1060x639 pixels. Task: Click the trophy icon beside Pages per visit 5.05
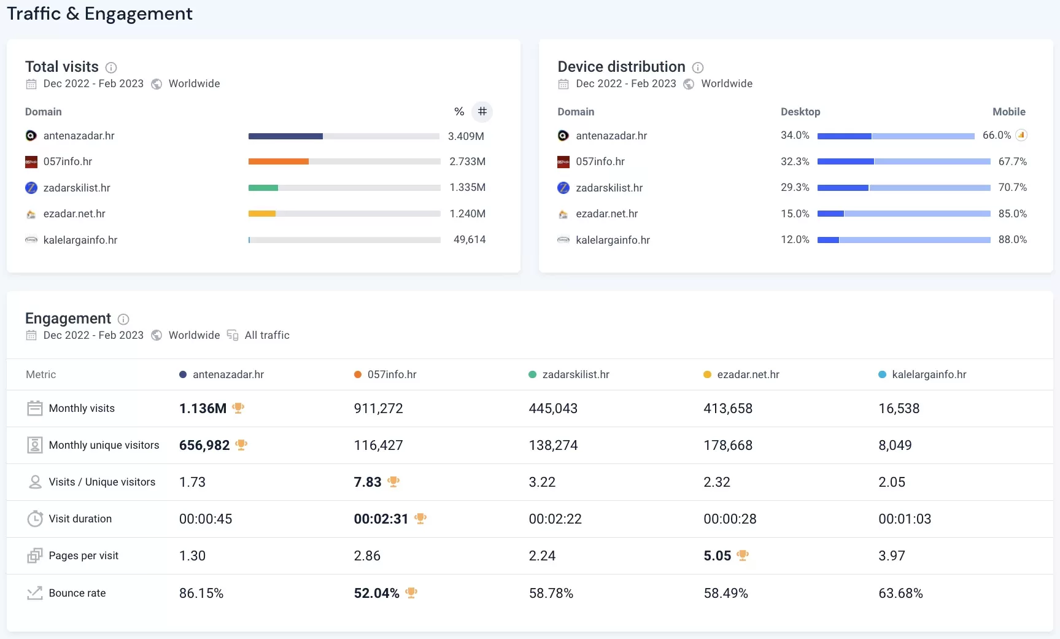click(x=743, y=556)
